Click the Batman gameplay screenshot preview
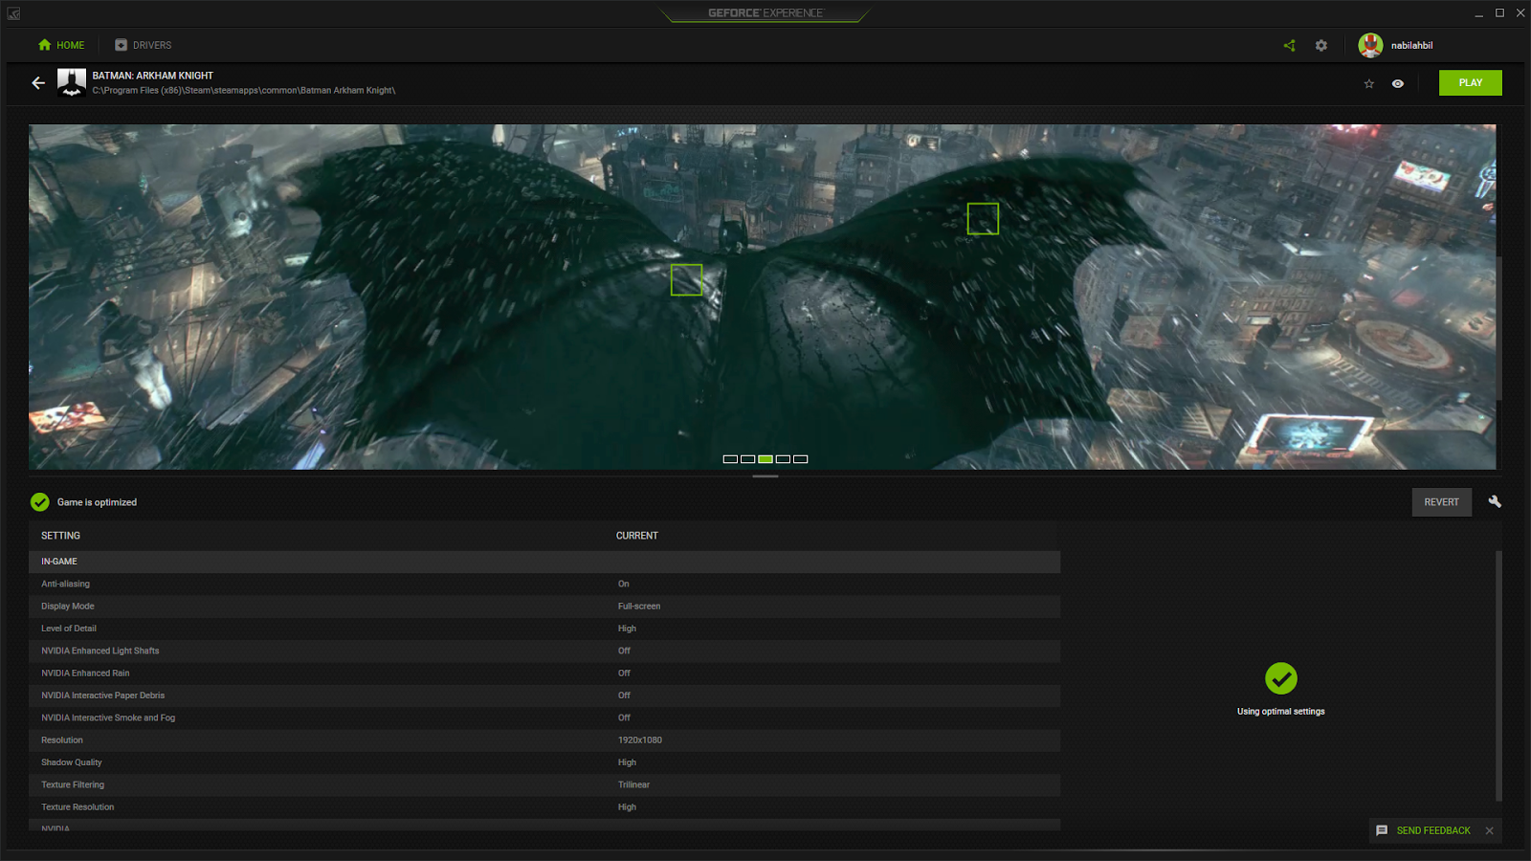 (763, 297)
